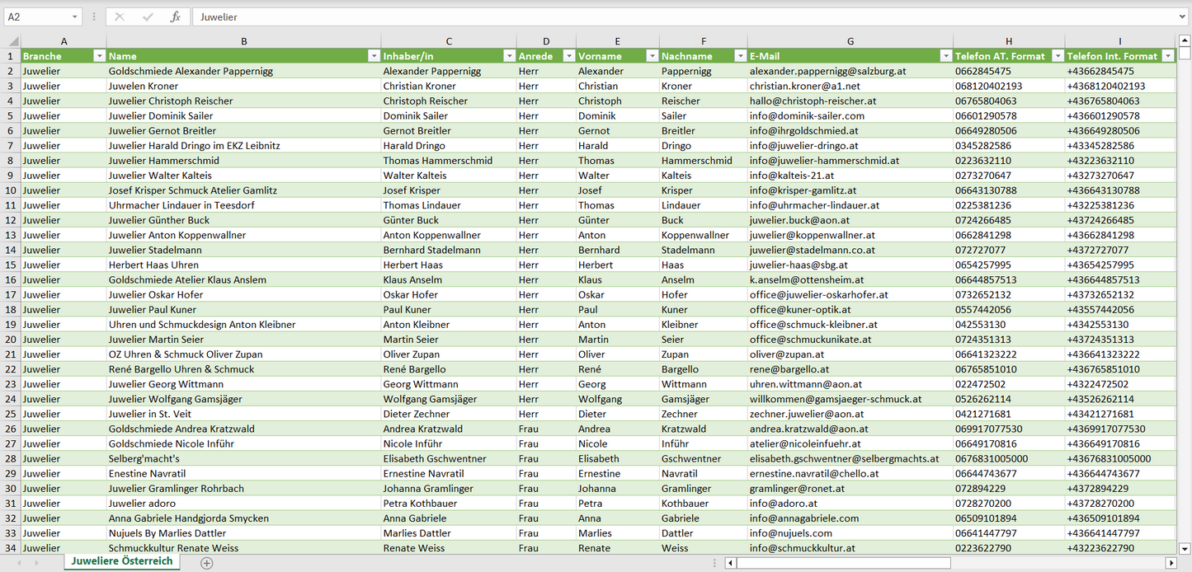
Task: Click the Insert Function fx icon
Action: pos(175,16)
